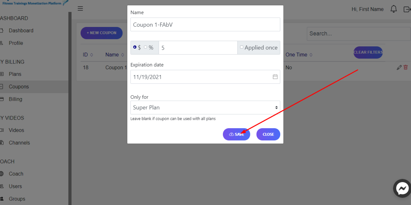Image resolution: width=411 pixels, height=205 pixels.
Task: Go to Plans in sidebar
Action: (15, 74)
